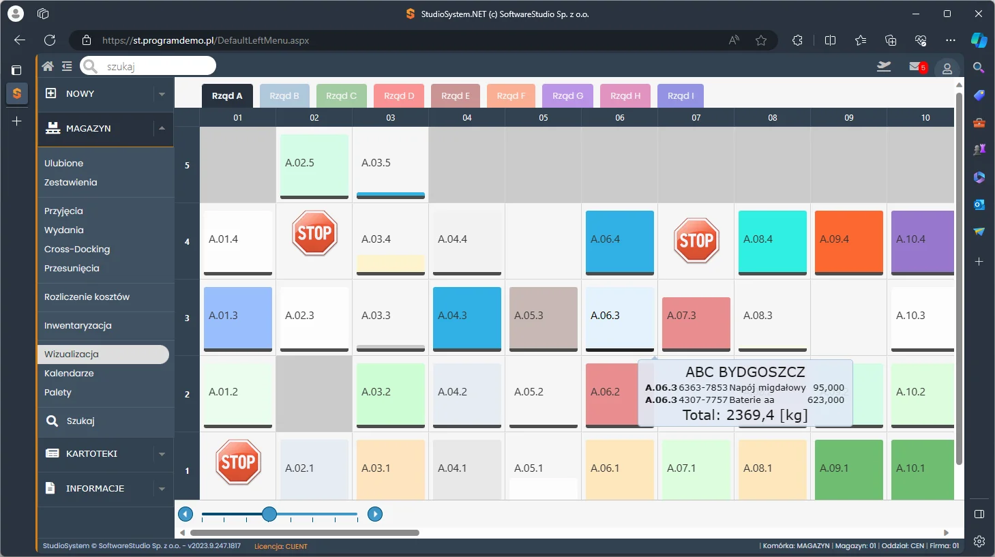Image resolution: width=995 pixels, height=557 pixels.
Task: Switch to Rząd F tab
Action: pos(511,96)
